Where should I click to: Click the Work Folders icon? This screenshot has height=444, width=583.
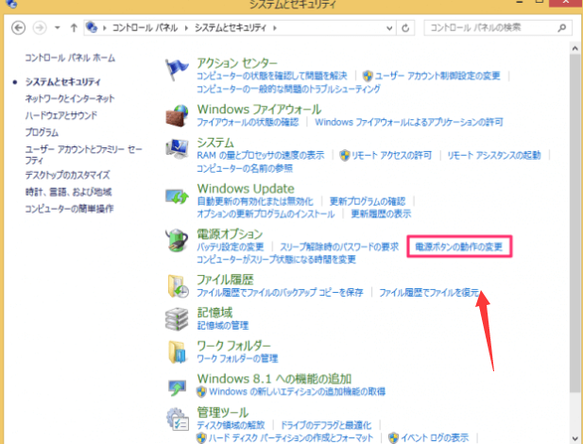pyautogui.click(x=177, y=351)
